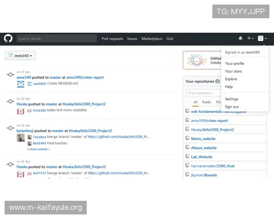Screen dimensions: 274x219
Task: Open Settings from the user menu
Action: pyautogui.click(x=232, y=99)
